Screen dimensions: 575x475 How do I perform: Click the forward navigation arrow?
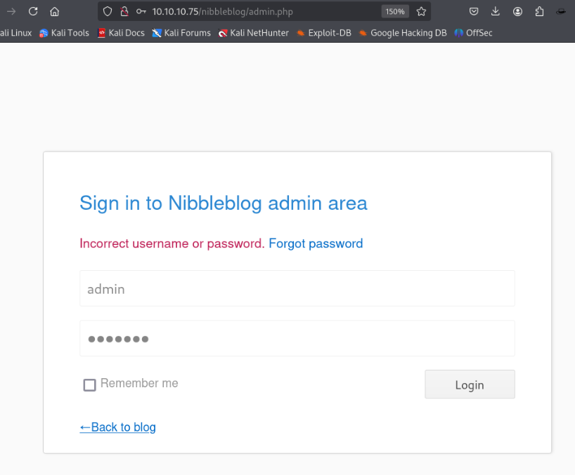pyautogui.click(x=11, y=11)
